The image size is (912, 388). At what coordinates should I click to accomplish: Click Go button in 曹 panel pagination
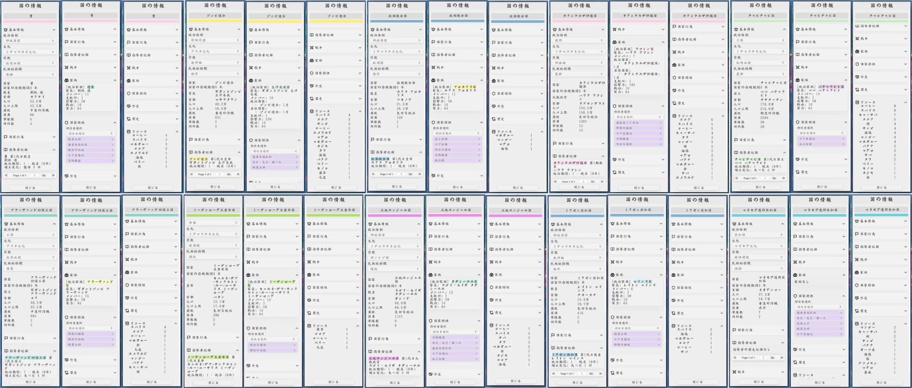pyautogui.click(x=44, y=175)
